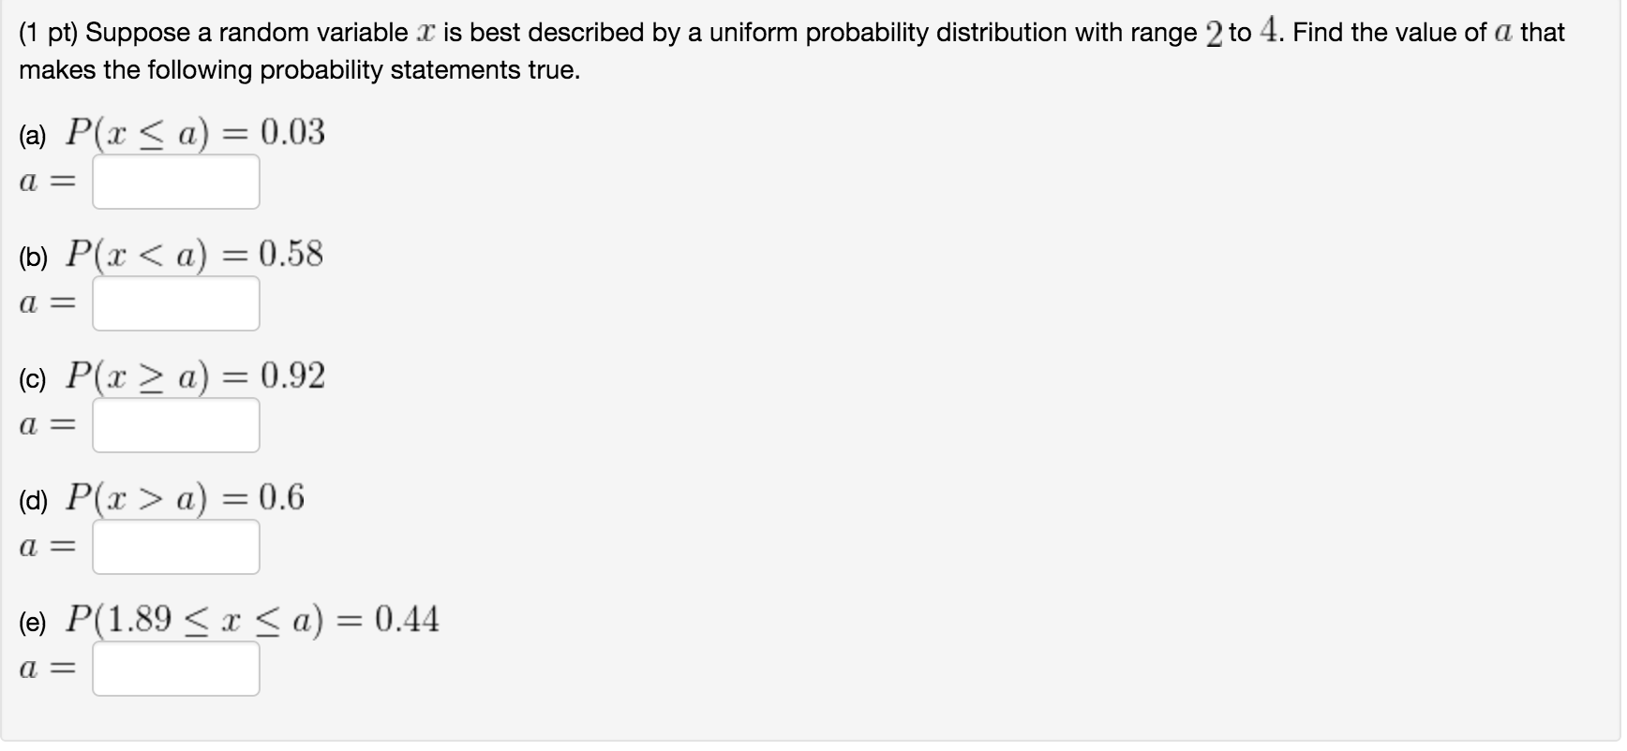1627x751 pixels.
Task: Click the text "makes the following probability statements true."
Action: 299,71
